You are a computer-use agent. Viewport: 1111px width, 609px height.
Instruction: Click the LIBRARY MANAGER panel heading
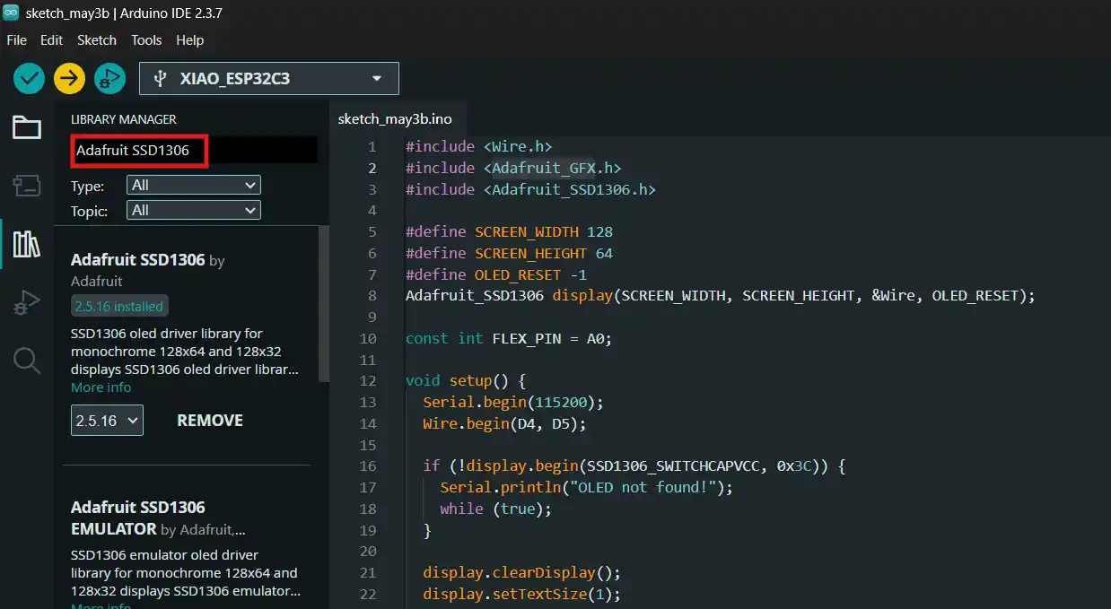coord(124,119)
